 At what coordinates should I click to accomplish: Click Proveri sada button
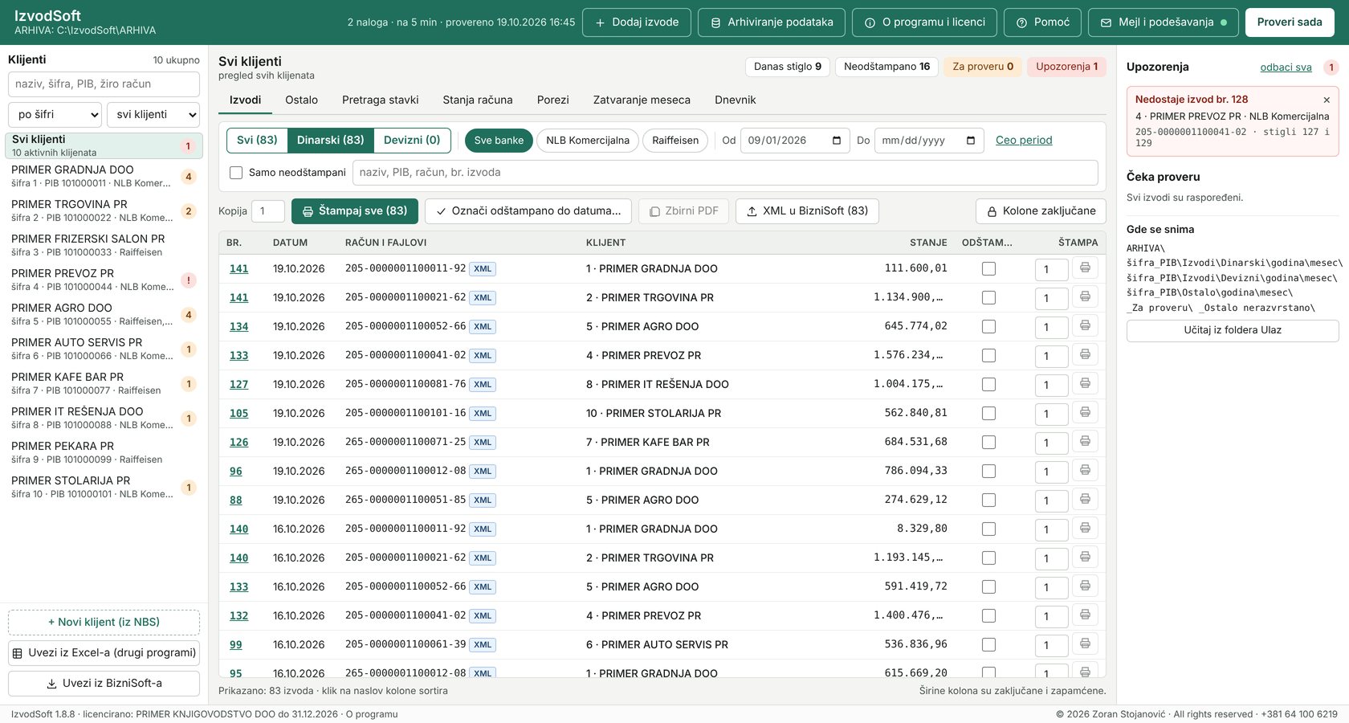1290,22
